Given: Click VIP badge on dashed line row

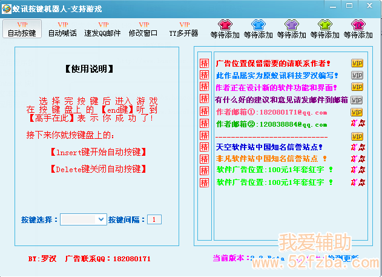Looking at the screenshot, I should [357, 136].
